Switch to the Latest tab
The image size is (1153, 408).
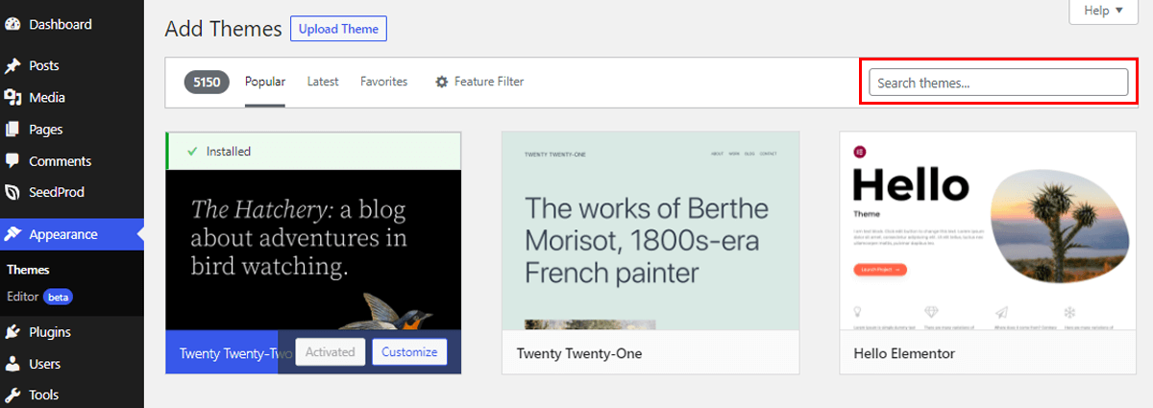point(323,83)
